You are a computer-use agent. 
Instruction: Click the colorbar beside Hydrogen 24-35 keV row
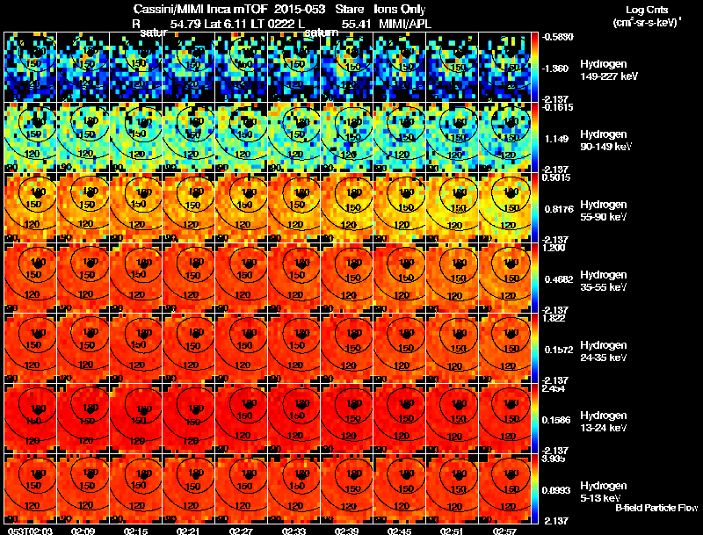tap(534, 348)
